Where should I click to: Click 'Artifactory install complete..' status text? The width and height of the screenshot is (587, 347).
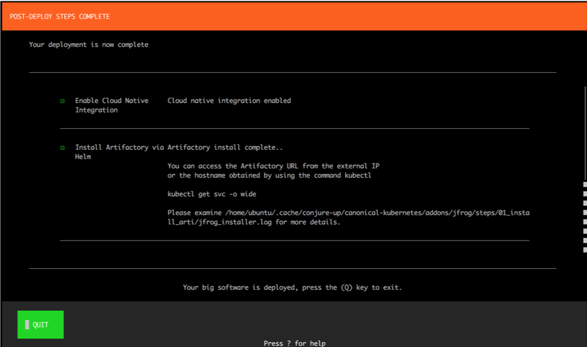point(225,147)
